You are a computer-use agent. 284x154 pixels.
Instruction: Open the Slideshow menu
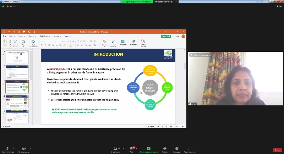click(x=44, y=36)
